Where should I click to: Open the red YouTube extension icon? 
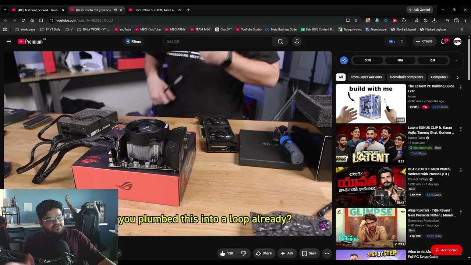tap(395, 20)
